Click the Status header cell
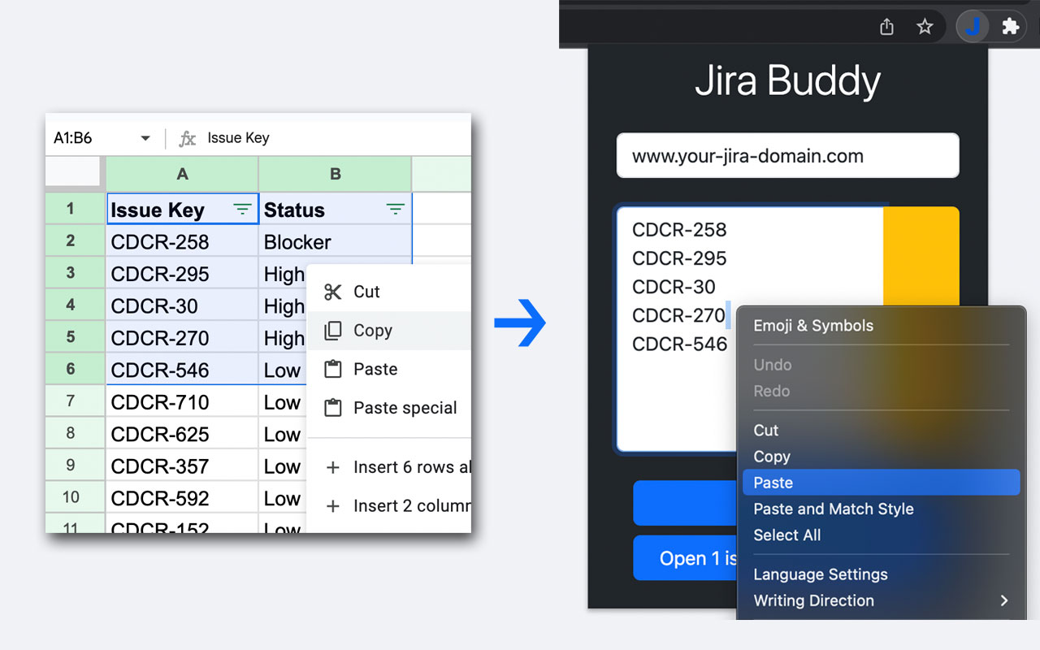 (x=335, y=209)
